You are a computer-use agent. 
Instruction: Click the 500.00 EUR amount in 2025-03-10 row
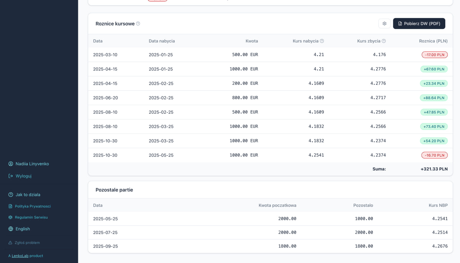pos(245,55)
